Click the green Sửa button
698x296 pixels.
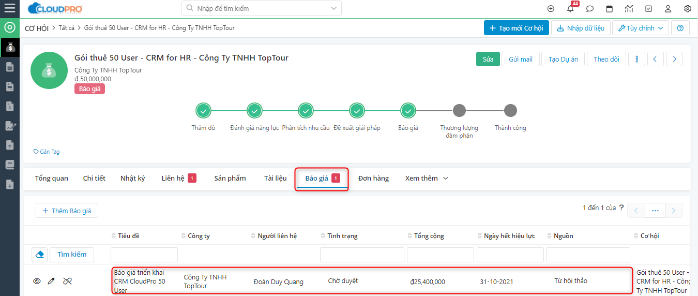click(488, 59)
